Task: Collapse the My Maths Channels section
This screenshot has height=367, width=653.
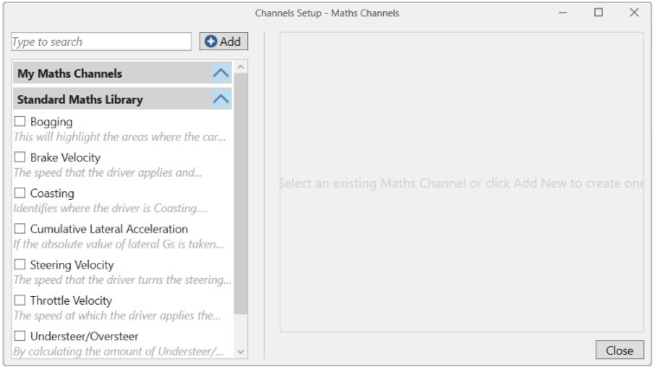Action: tap(221, 74)
